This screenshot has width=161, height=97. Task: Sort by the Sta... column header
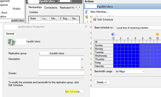pos(75,19)
